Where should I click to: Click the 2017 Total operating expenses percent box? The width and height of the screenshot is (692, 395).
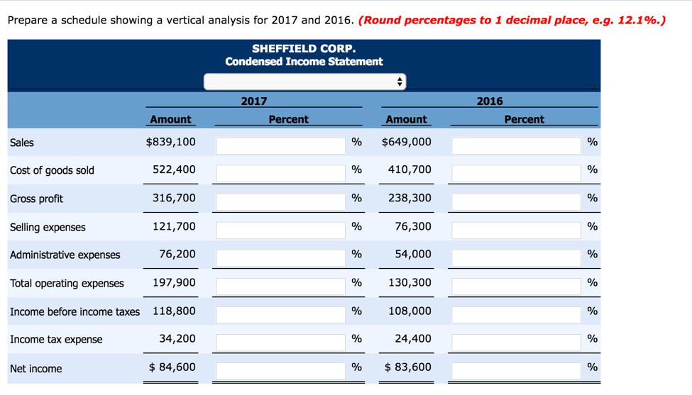pyautogui.click(x=280, y=285)
